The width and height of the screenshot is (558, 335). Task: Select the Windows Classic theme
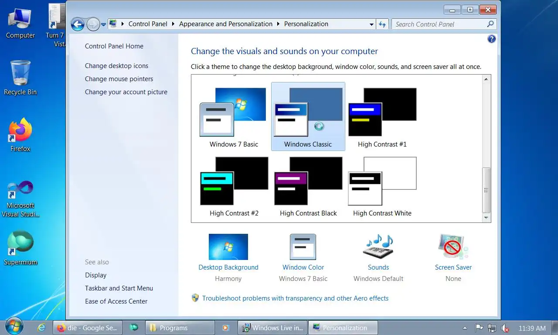(x=308, y=116)
